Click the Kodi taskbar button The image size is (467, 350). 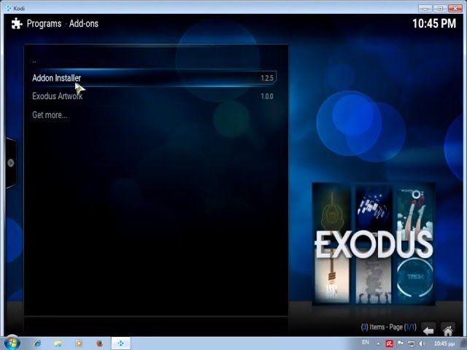coord(121,343)
